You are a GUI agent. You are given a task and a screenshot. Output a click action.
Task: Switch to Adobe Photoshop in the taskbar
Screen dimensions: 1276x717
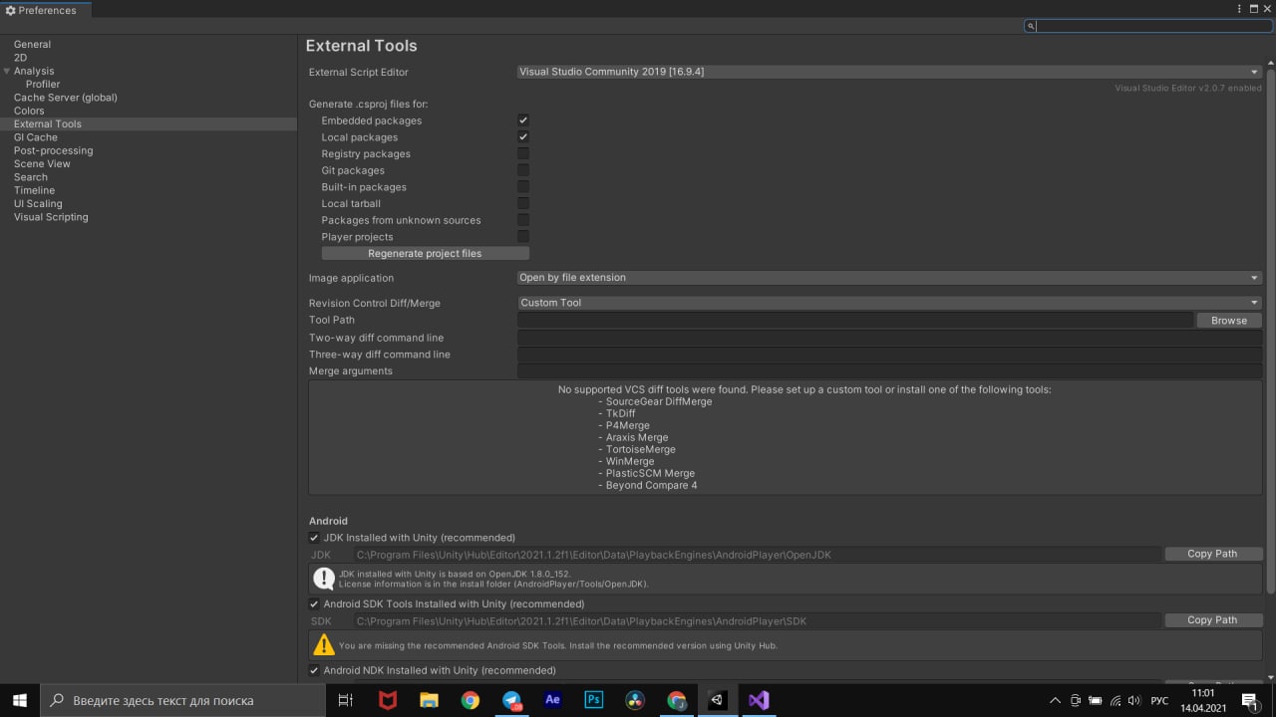594,700
